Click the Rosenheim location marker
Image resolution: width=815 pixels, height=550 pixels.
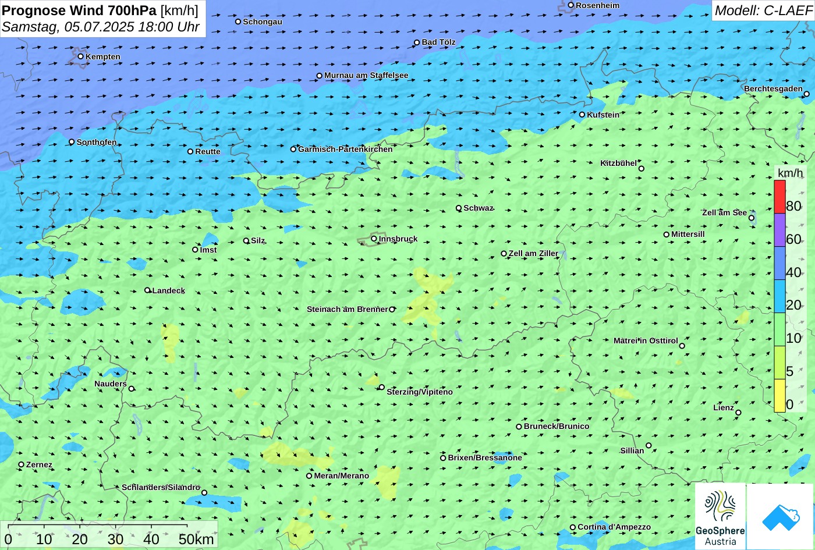coord(570,5)
